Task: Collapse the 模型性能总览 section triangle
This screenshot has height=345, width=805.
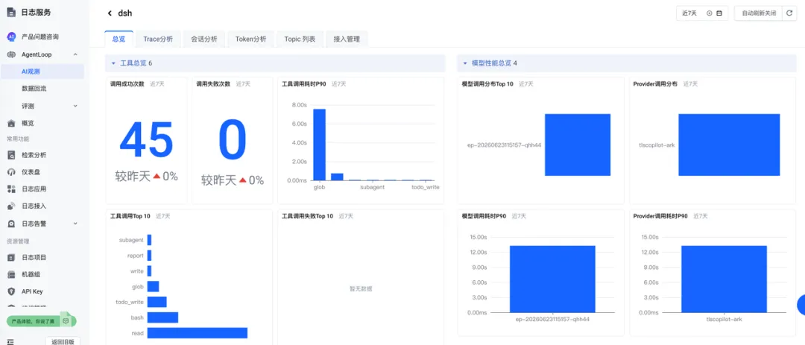Action: [x=466, y=63]
